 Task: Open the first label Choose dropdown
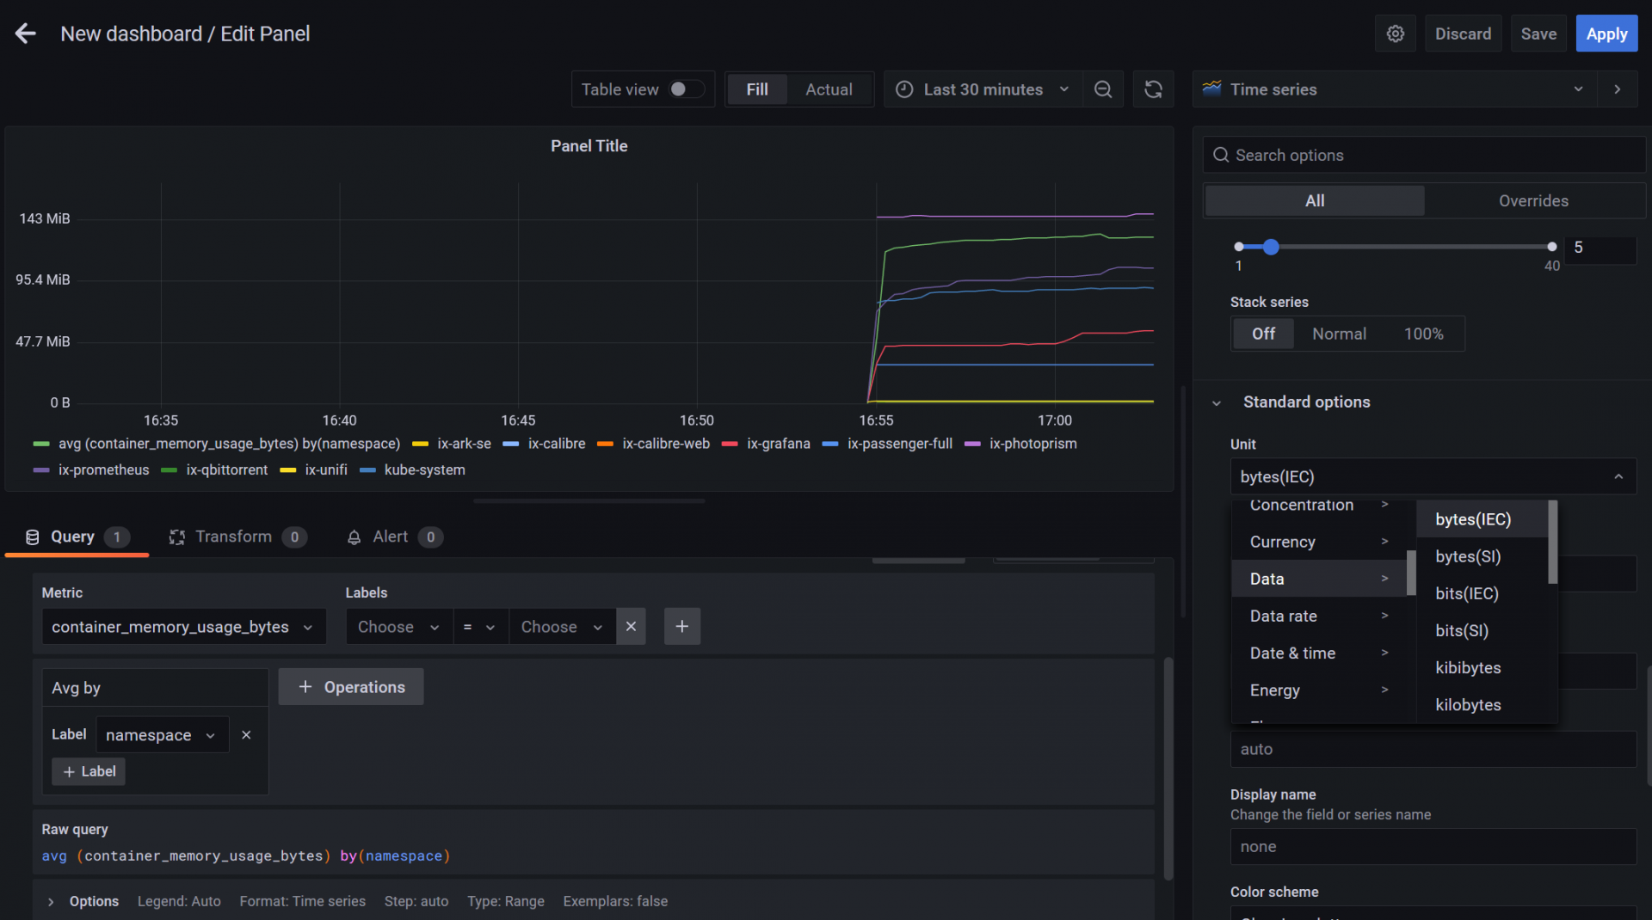(398, 627)
